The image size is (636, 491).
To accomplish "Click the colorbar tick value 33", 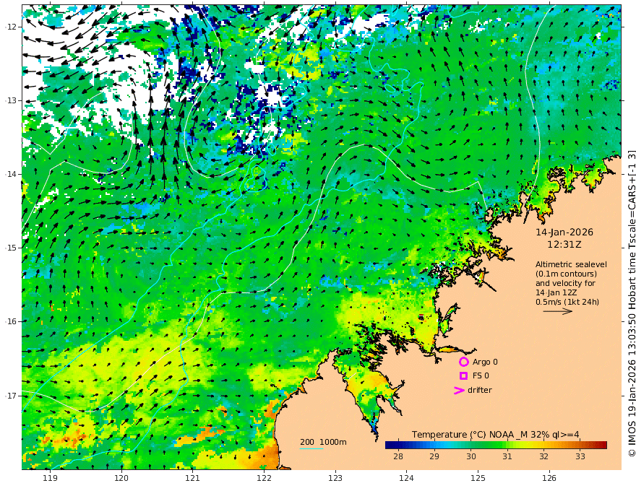I will 580,456.
